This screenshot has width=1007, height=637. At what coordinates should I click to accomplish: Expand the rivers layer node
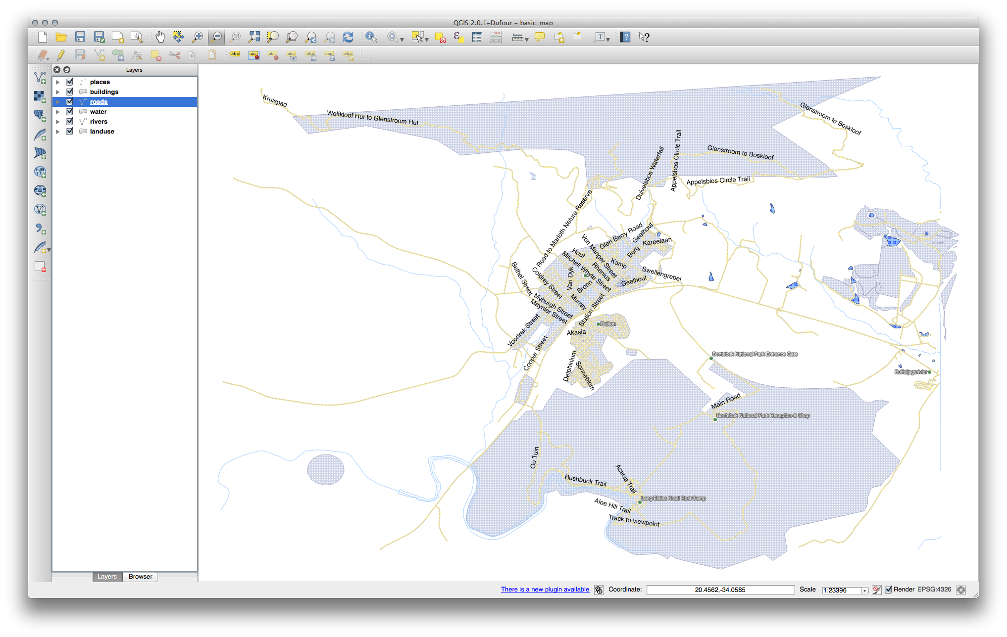[58, 122]
